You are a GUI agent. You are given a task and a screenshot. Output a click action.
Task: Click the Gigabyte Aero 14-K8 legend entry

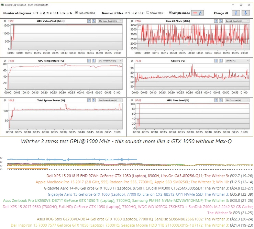point(148,188)
